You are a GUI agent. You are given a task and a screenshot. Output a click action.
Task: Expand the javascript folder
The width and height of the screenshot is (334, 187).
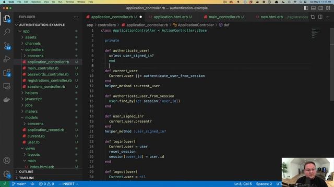[x=33, y=99]
